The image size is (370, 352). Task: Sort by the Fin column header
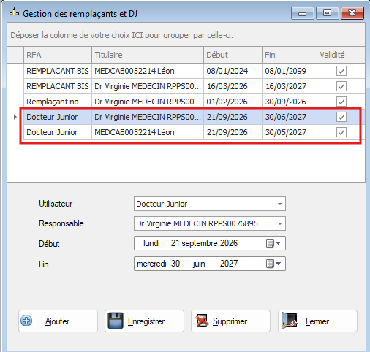pyautogui.click(x=290, y=55)
